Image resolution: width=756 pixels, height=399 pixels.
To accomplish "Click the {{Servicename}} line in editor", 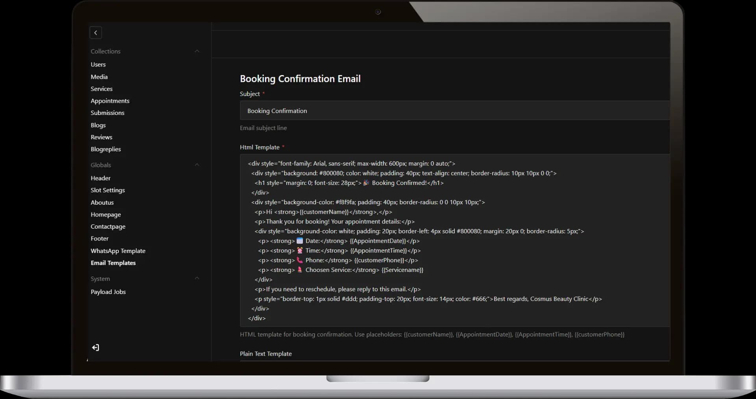I will tap(341, 270).
